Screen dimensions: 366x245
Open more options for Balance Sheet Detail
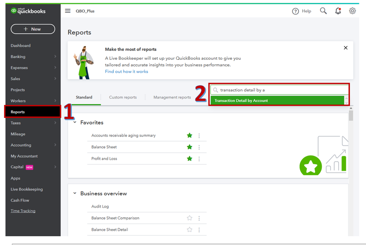[199, 230]
